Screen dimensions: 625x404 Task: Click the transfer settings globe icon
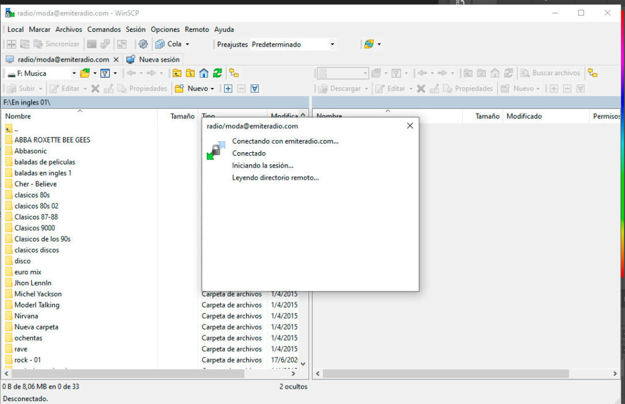tap(369, 45)
